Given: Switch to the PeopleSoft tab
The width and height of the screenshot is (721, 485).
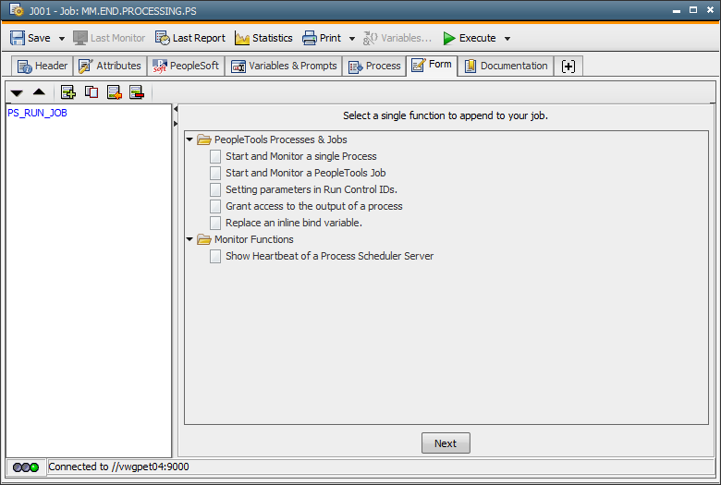Looking at the screenshot, I should pyautogui.click(x=186, y=67).
